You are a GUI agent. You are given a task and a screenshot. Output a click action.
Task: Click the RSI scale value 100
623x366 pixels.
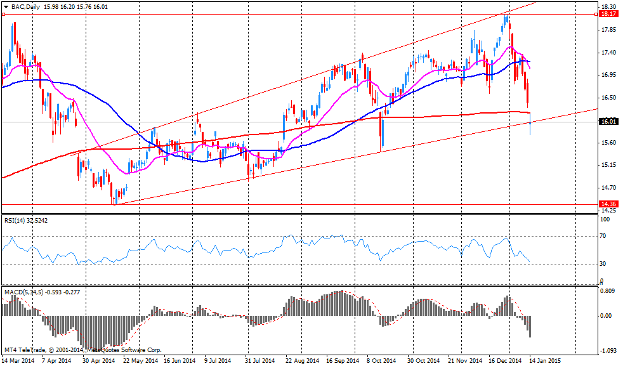click(605, 219)
